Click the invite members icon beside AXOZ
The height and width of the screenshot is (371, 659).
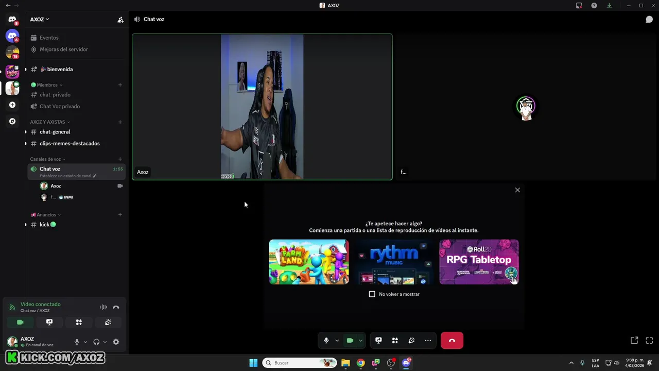120,20
